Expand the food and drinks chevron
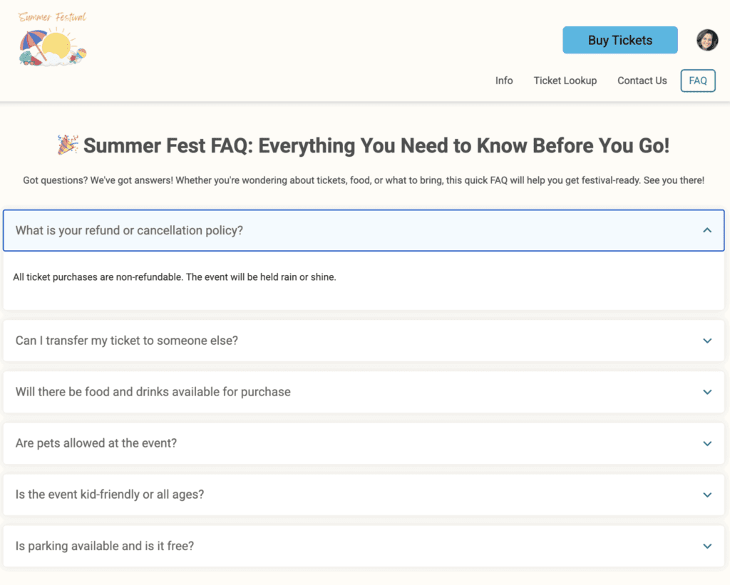 [x=707, y=392]
